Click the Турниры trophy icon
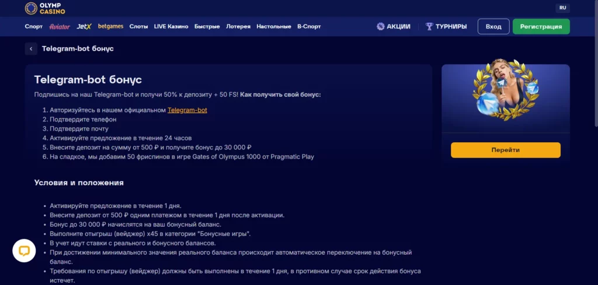Viewport: 598px width, 285px height. point(429,27)
